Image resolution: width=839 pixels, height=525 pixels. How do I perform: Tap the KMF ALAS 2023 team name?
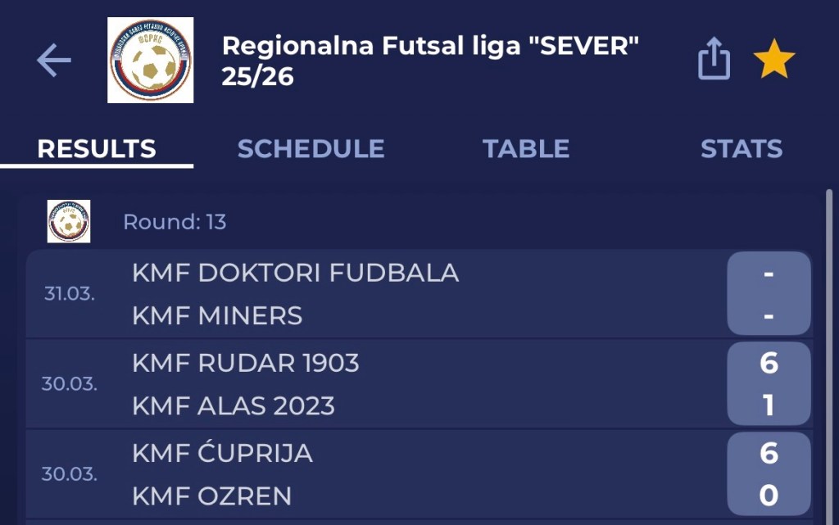(x=234, y=405)
